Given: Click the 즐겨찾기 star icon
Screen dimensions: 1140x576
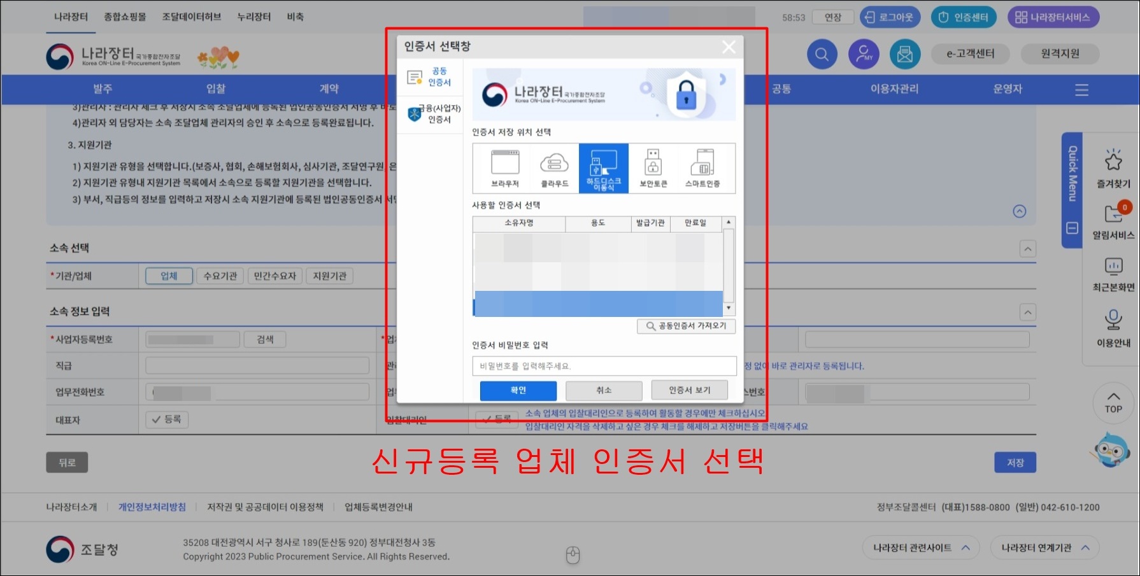Looking at the screenshot, I should tap(1113, 161).
